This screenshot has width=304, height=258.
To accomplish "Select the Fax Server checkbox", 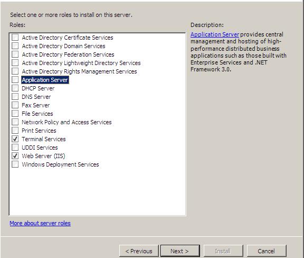I will pos(15,105).
